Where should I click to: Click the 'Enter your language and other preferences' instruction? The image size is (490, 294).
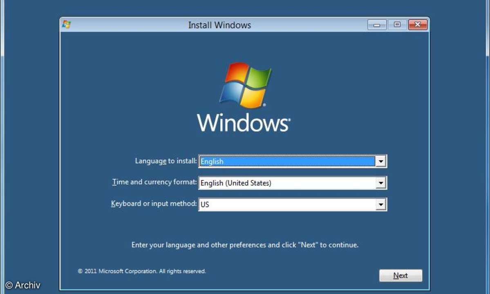(x=245, y=245)
